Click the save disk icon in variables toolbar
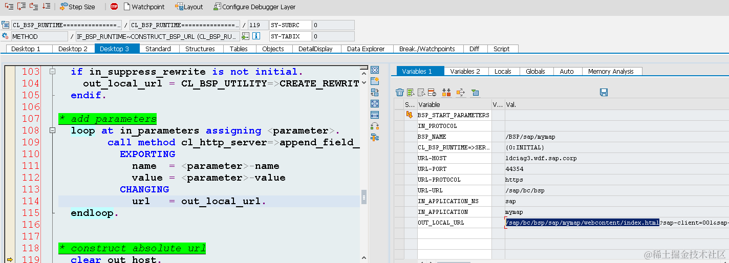The width and height of the screenshot is (729, 263). click(x=604, y=93)
